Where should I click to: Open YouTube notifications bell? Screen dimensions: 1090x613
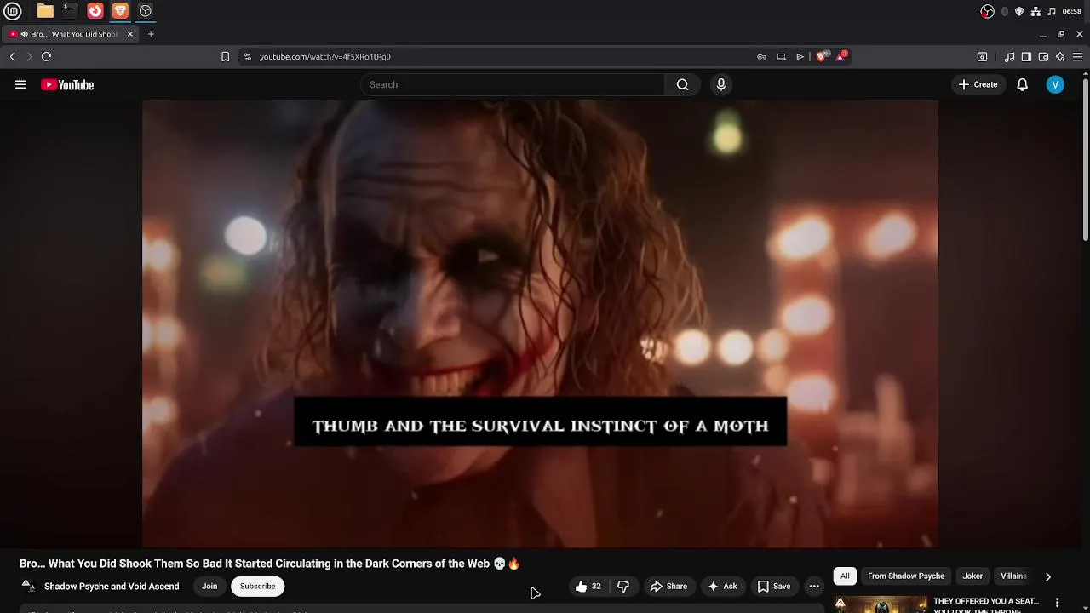point(1023,84)
